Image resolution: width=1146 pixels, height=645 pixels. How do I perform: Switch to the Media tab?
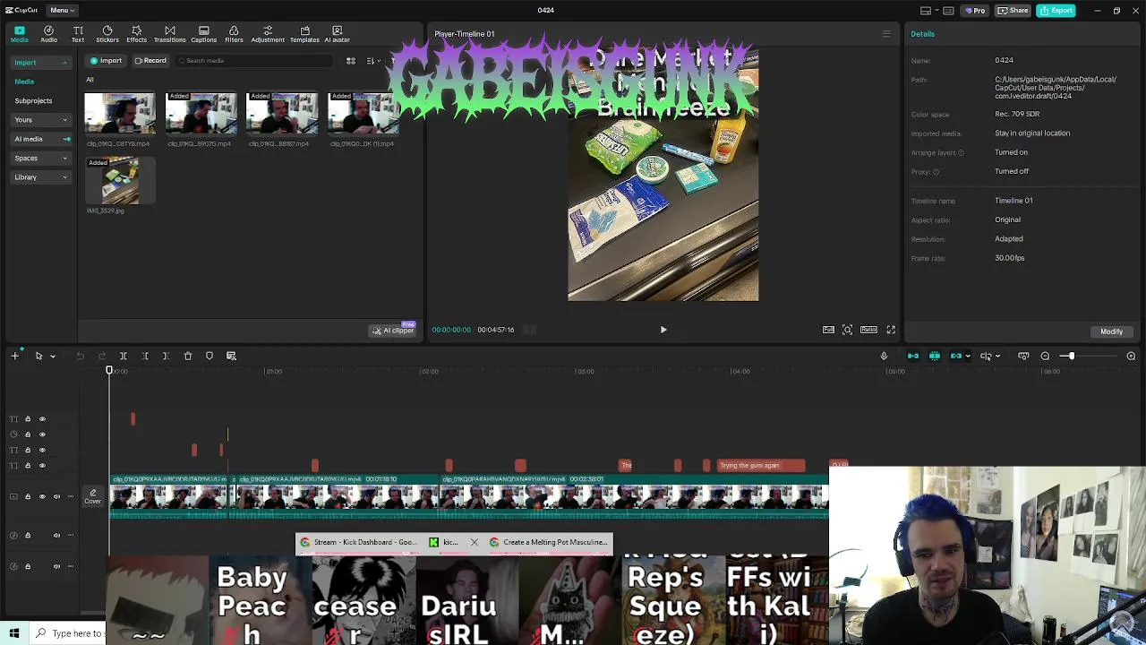[x=19, y=34]
